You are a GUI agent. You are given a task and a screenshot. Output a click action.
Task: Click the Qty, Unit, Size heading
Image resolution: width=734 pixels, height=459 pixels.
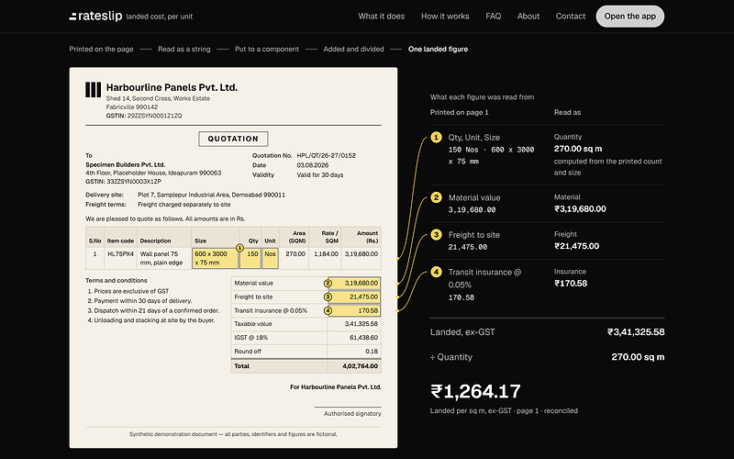coord(473,137)
